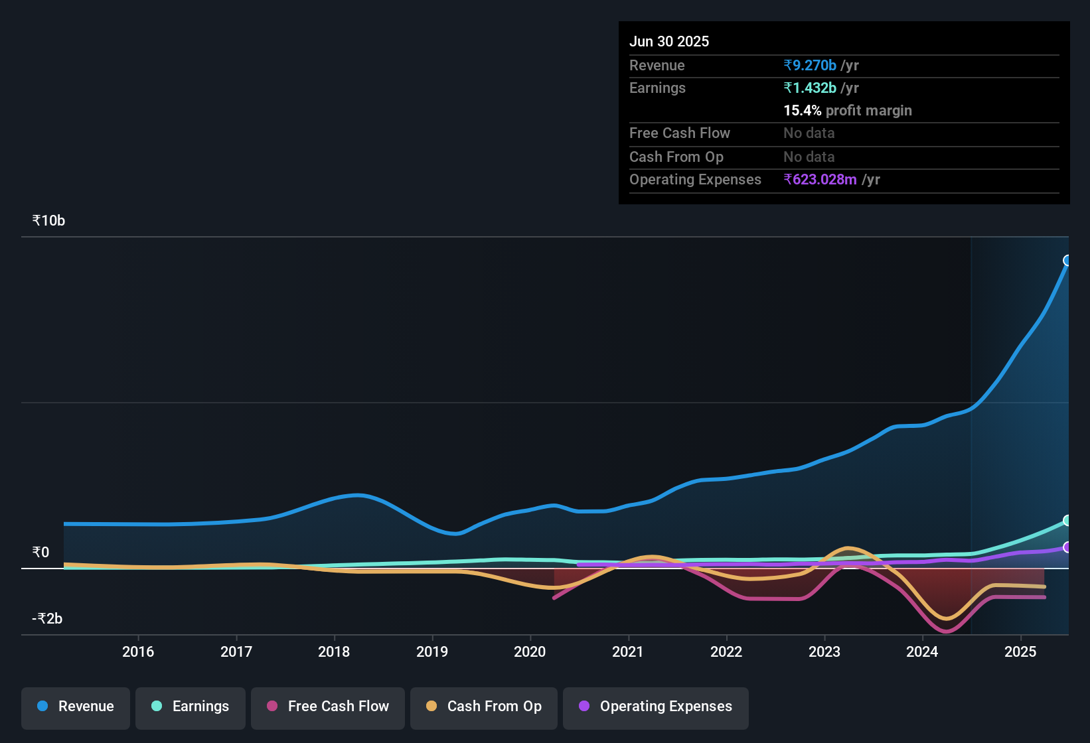1090x743 pixels.
Task: Click the teal Earnings endpoint marker
Action: (x=1067, y=521)
